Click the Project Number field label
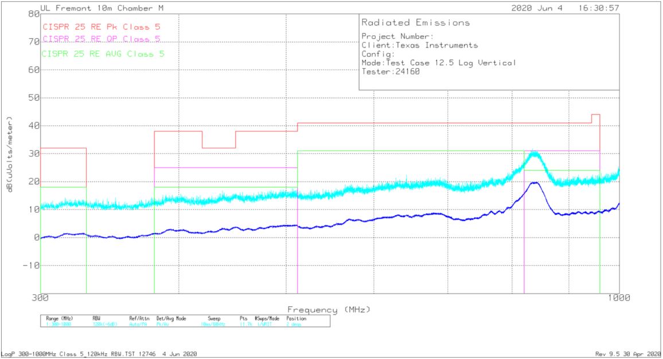663x359 pixels. pyautogui.click(x=393, y=37)
